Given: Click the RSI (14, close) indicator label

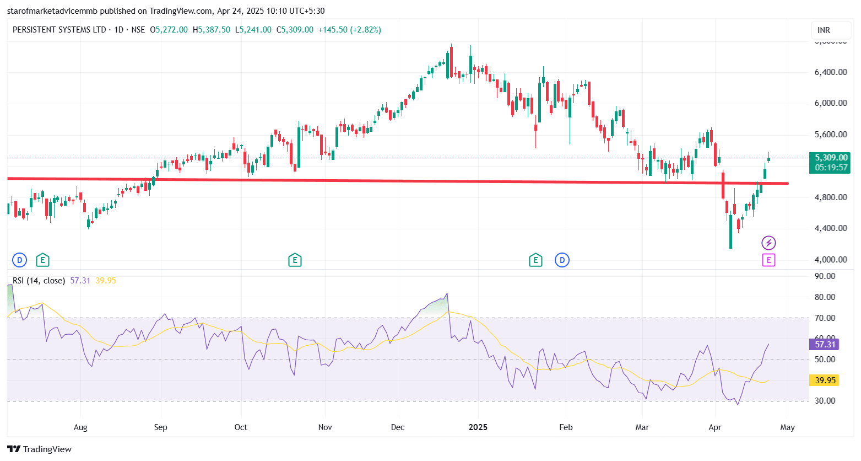Looking at the screenshot, I should tap(39, 281).
